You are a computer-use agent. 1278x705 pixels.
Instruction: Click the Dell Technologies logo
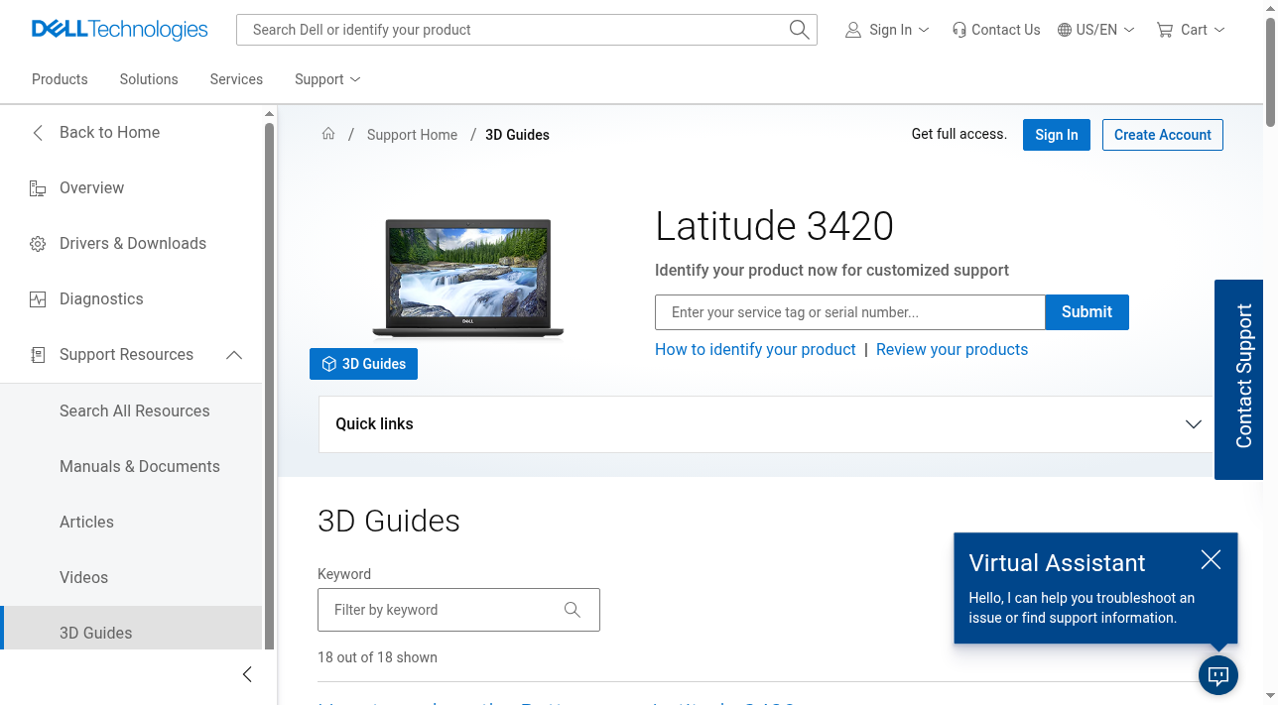pos(120,30)
